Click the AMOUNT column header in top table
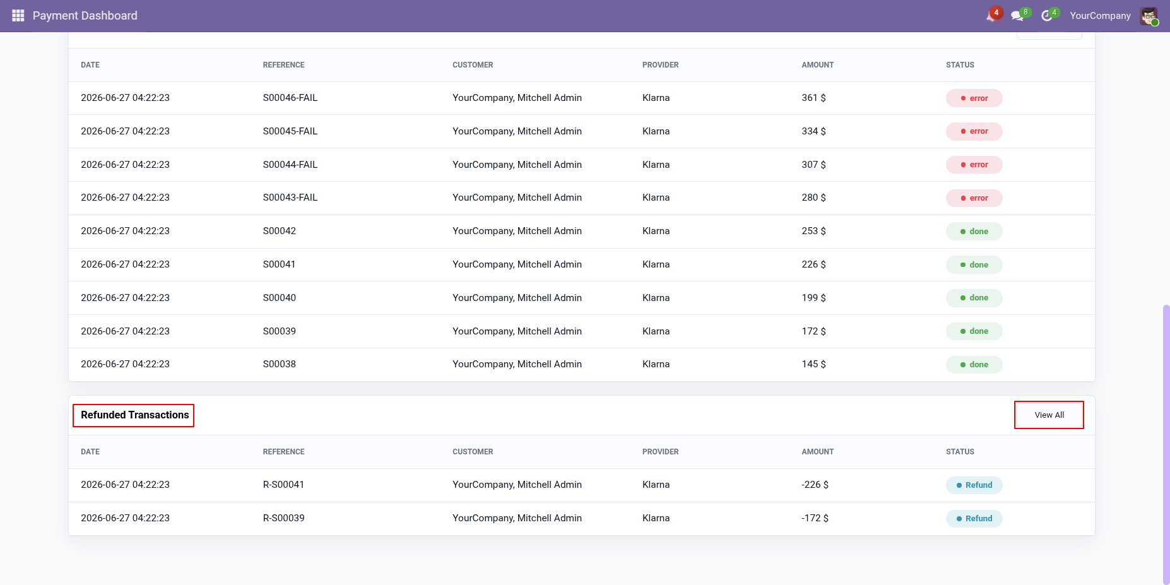 coord(817,65)
